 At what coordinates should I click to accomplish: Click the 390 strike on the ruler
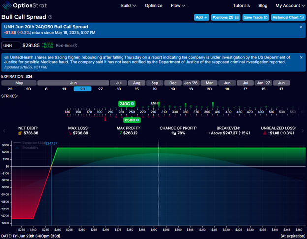207,112
